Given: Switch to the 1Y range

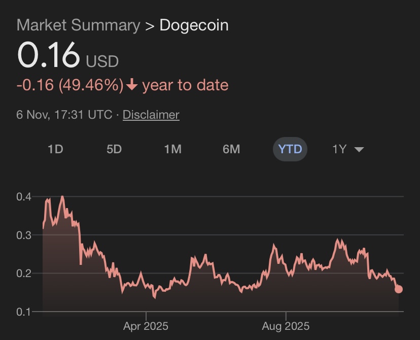Looking at the screenshot, I should (x=339, y=149).
